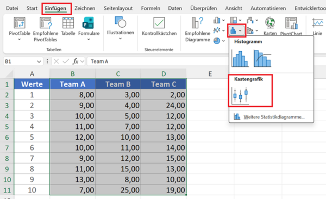Open Weitere Statistikdiagramme link
This screenshot has width=326, height=199.
click(274, 117)
